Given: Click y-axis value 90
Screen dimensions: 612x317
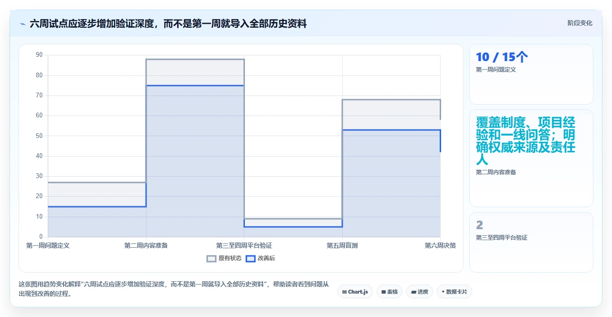Looking at the screenshot, I should [39, 55].
